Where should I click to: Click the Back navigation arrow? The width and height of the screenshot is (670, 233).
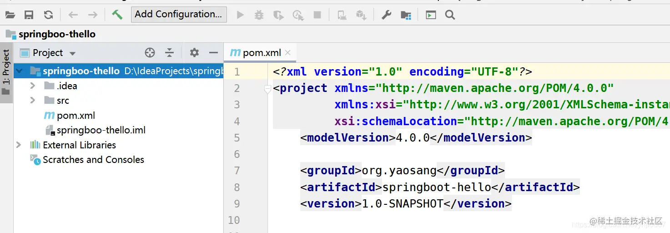73,15
